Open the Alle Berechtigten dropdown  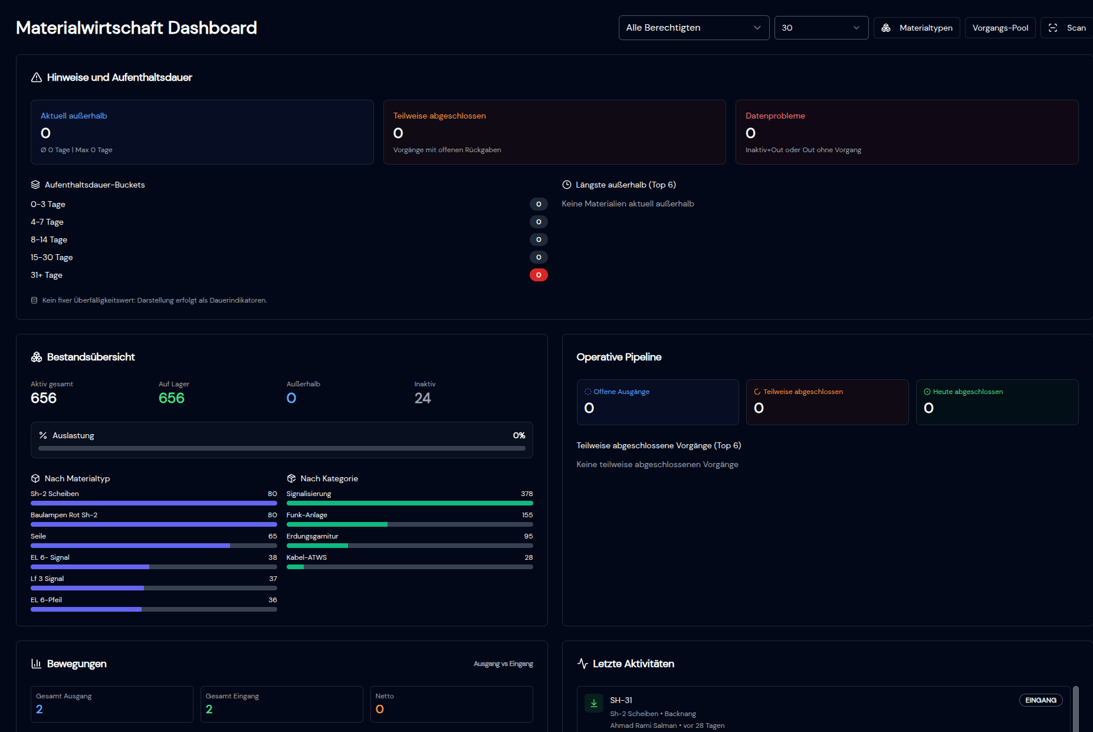pyautogui.click(x=694, y=28)
